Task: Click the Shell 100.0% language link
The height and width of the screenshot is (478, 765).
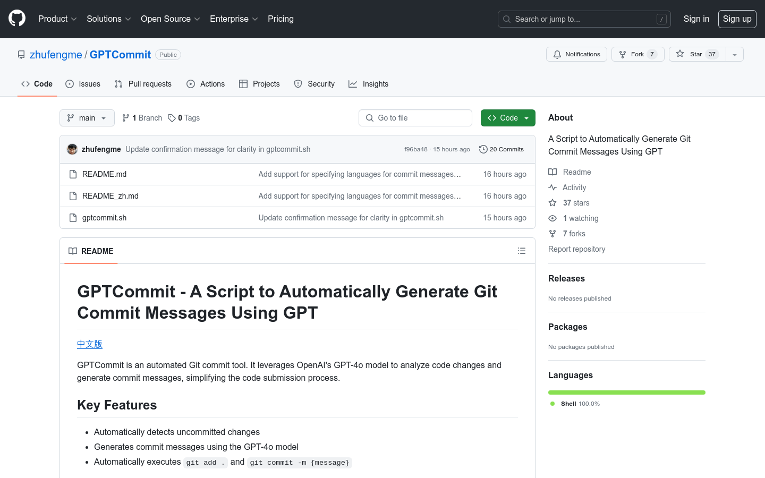Action: [x=575, y=404]
